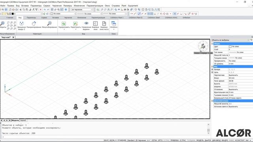Viewport: 253px width, 142px height.
Task: Toggle МОДЕЛЬ space in status bar
Action: pos(200,140)
